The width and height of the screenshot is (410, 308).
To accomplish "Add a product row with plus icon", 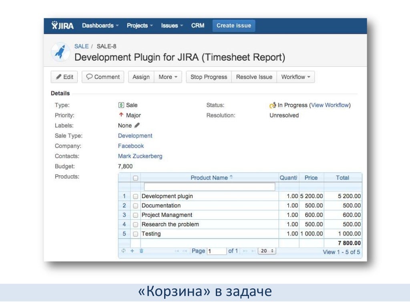I will (x=132, y=251).
